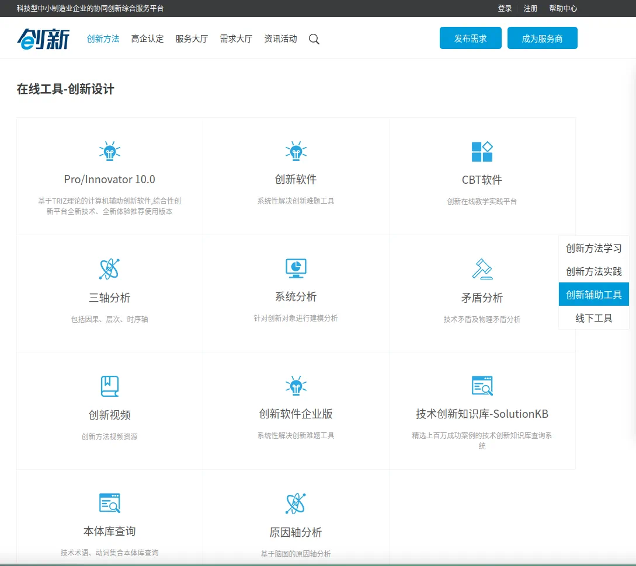Image resolution: width=636 pixels, height=566 pixels.
Task: Go to 需求大厅 in navigation
Action: 236,39
